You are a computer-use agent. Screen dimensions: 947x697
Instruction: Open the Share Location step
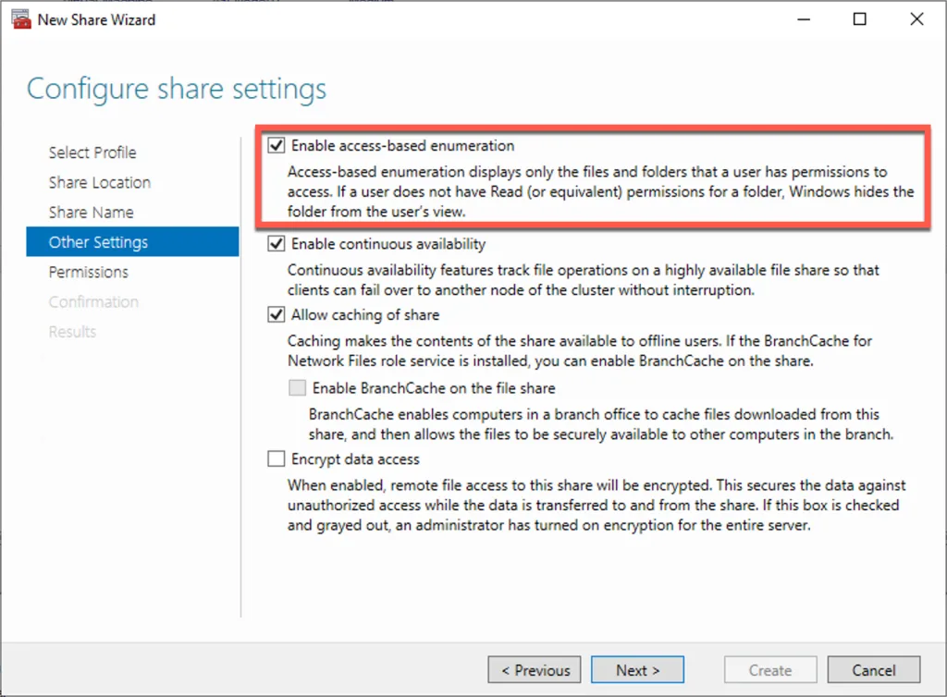point(100,182)
